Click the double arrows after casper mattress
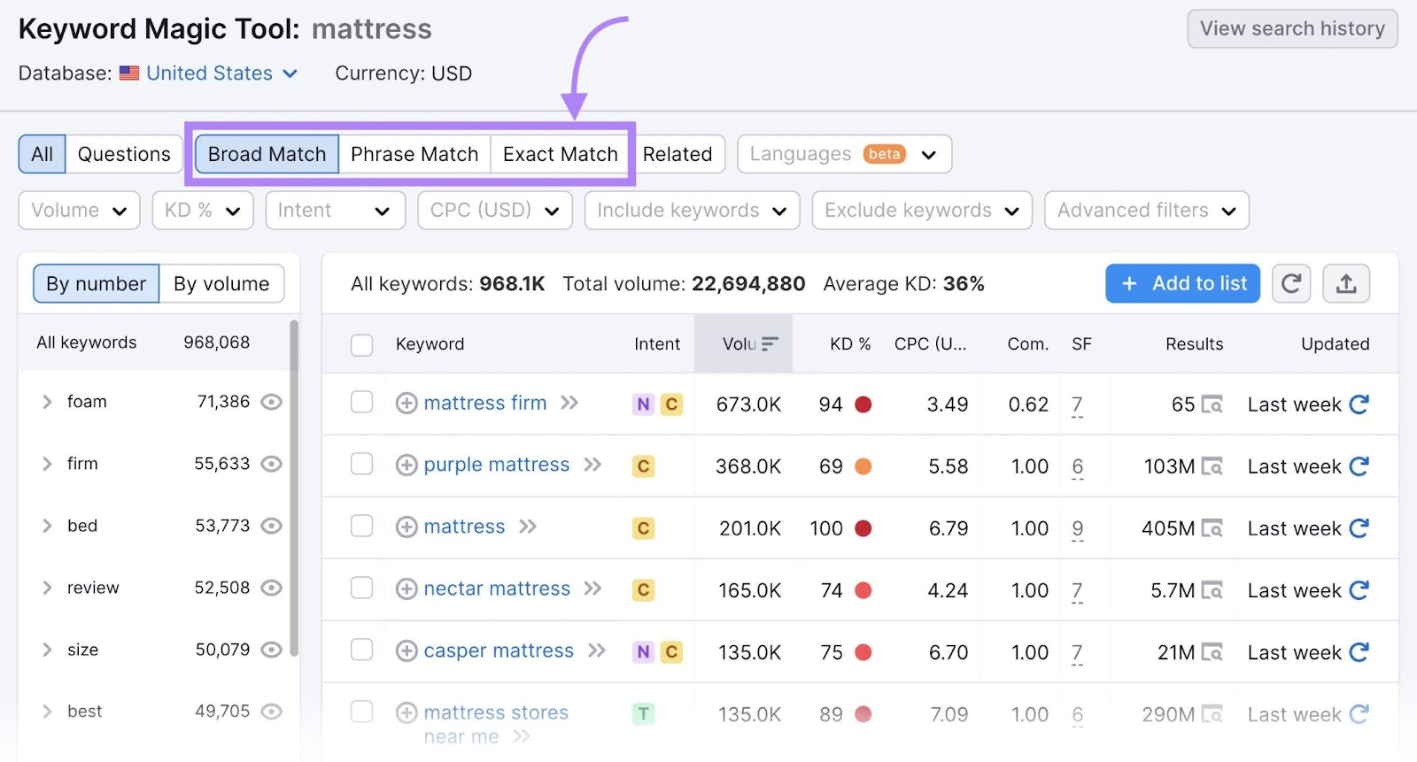This screenshot has width=1417, height=762. pyautogui.click(x=597, y=651)
